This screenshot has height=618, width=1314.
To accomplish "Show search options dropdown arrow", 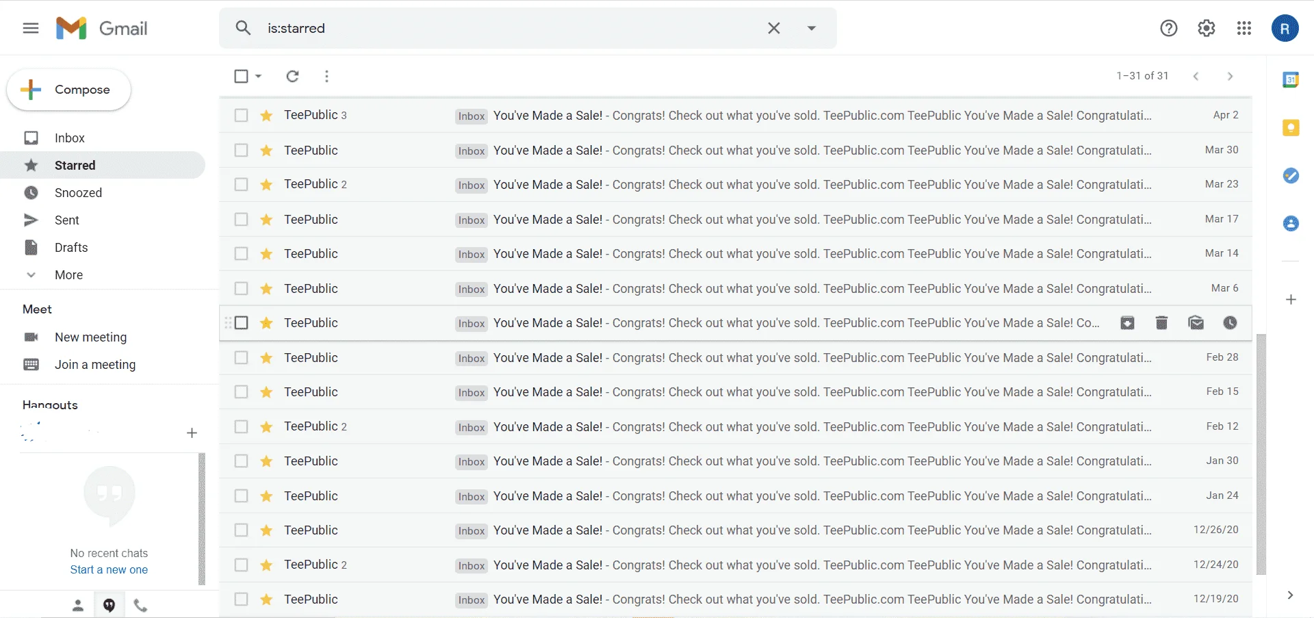I will click(x=812, y=28).
